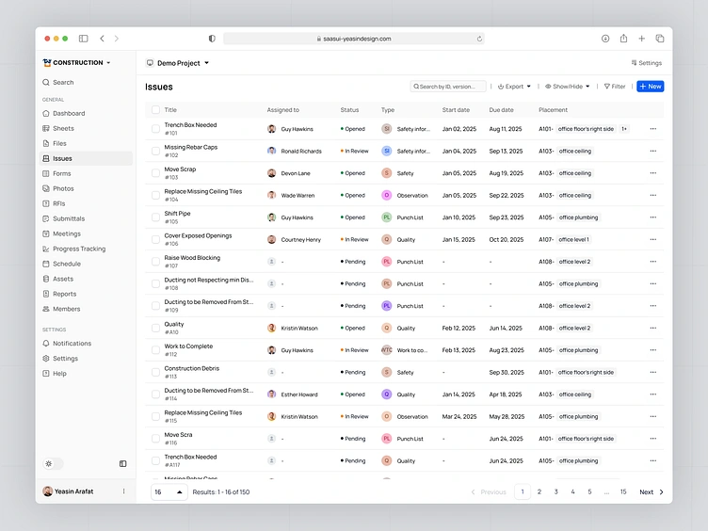Image resolution: width=708 pixels, height=531 pixels.
Task: Open Submittals icon in sidebar
Action: click(45, 218)
